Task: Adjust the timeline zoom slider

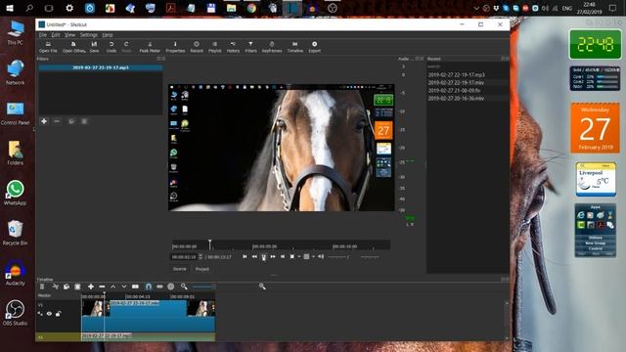Action: click(224, 286)
